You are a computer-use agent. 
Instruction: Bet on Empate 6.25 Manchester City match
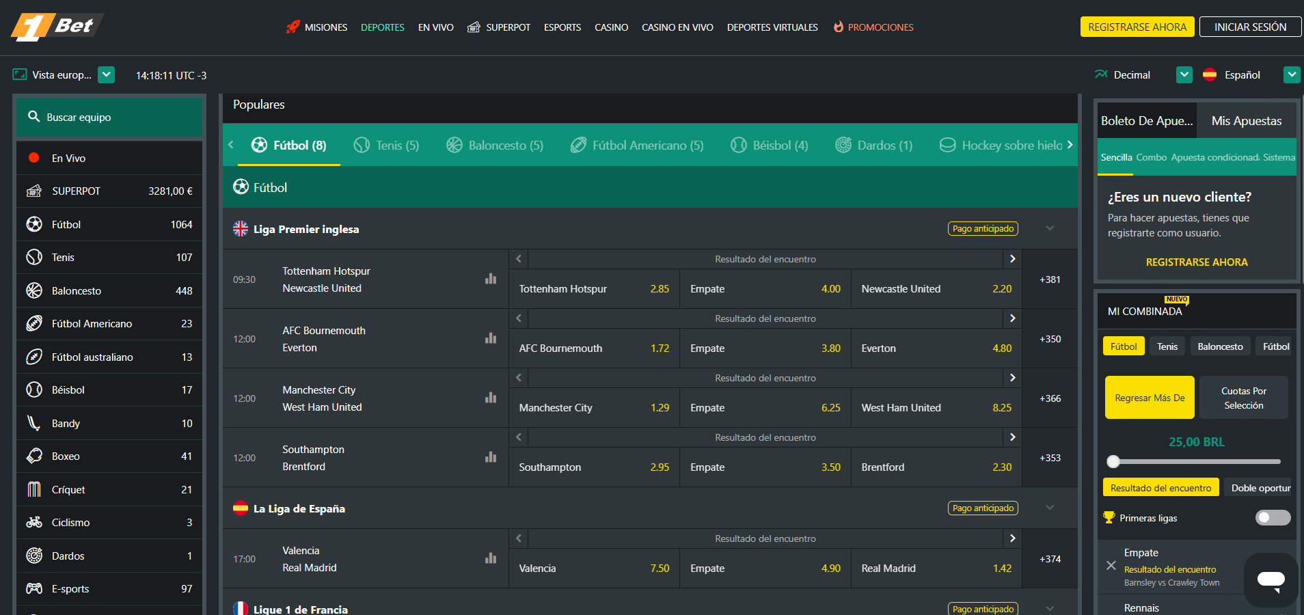[x=765, y=407]
